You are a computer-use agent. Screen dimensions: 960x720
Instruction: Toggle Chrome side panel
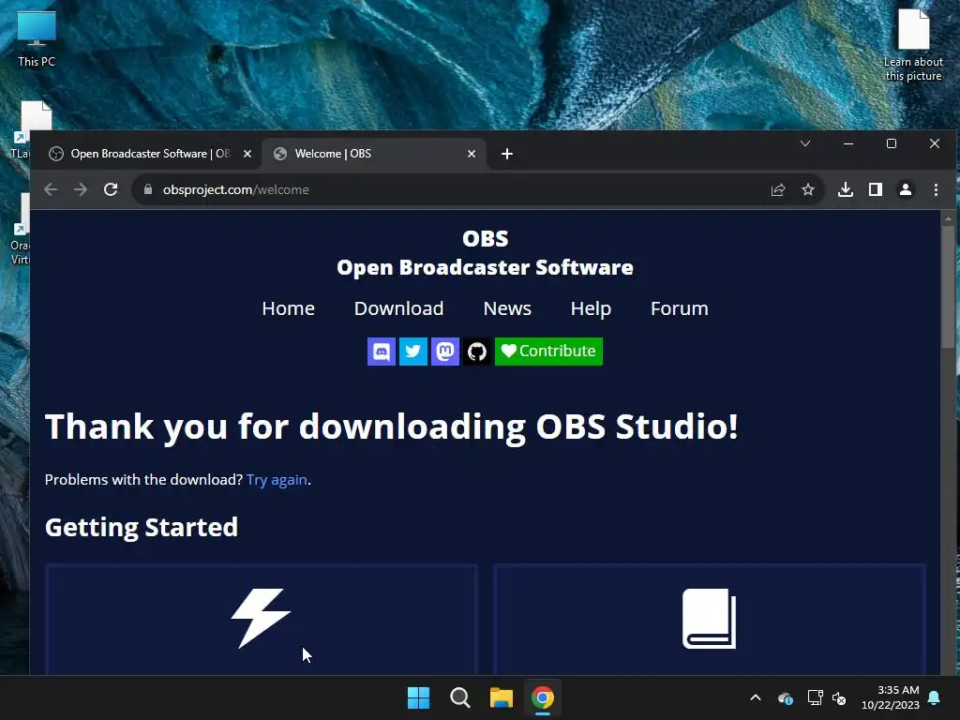click(x=876, y=189)
